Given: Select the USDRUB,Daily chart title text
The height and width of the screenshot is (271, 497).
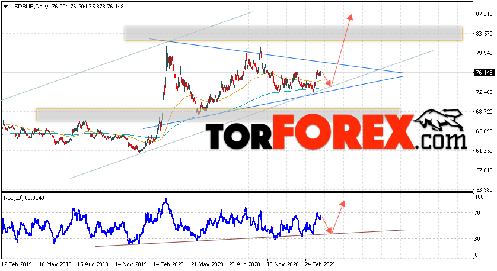Looking at the screenshot, I should [x=29, y=7].
